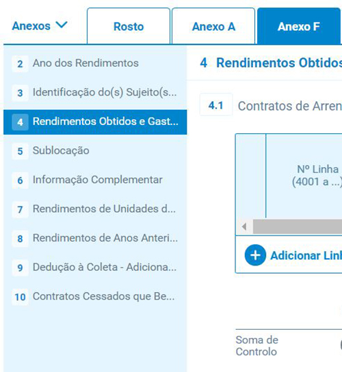
Task: Click the left arrow of horizontal scrollbar
Action: (244, 227)
